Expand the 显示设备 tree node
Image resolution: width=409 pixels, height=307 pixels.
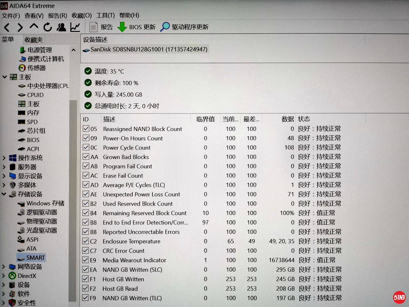click(4, 176)
